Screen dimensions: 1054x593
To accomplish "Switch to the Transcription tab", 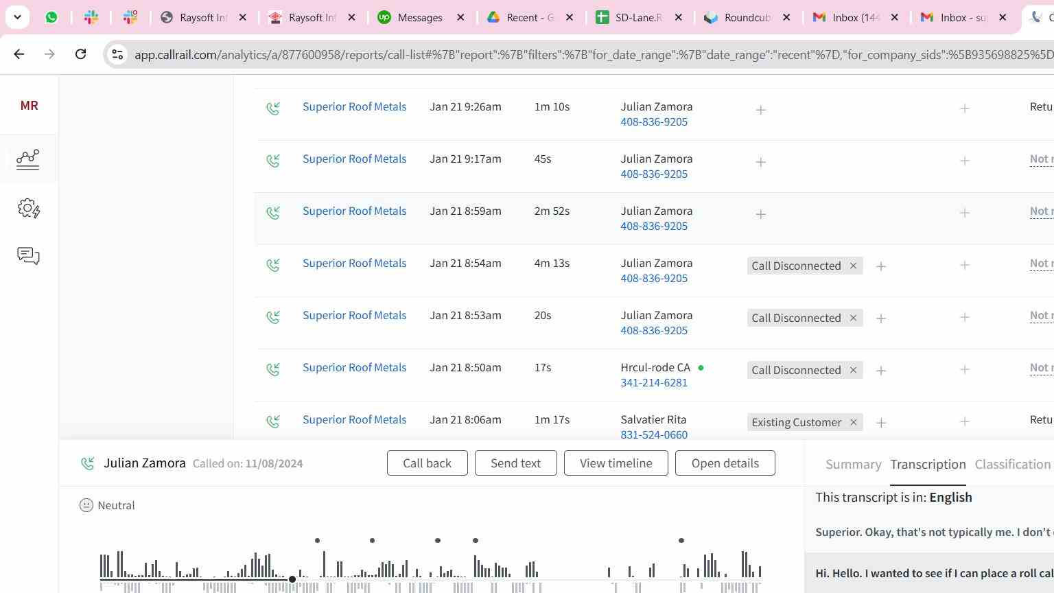I will (x=928, y=465).
